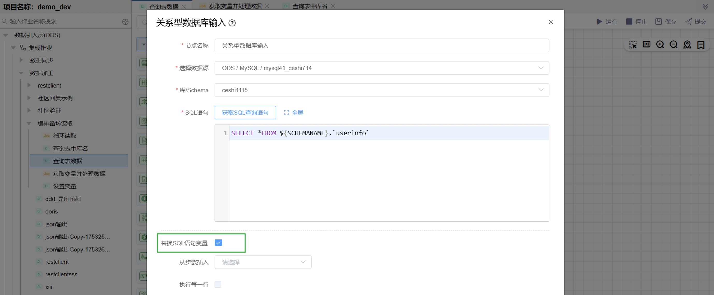Switch to the 查询表中库名 tab
The height and width of the screenshot is (295, 714).
pyautogui.click(x=310, y=6)
